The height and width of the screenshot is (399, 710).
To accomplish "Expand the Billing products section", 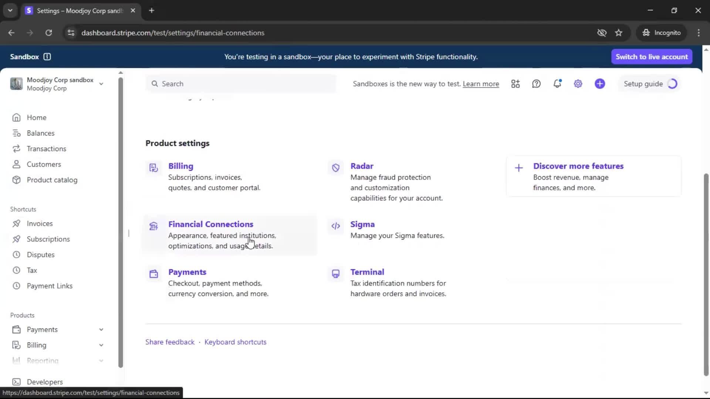I will (x=101, y=345).
